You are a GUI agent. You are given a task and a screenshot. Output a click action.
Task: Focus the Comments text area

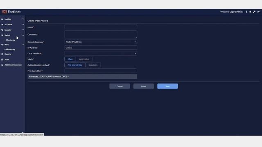pyautogui.click(x=101, y=34)
